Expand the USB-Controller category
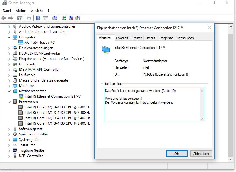 [9, 156]
